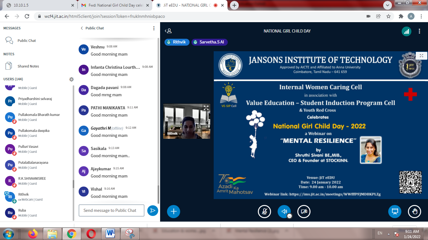The width and height of the screenshot is (428, 240).
Task: Click the Send message to Public Chat field
Action: (x=112, y=211)
